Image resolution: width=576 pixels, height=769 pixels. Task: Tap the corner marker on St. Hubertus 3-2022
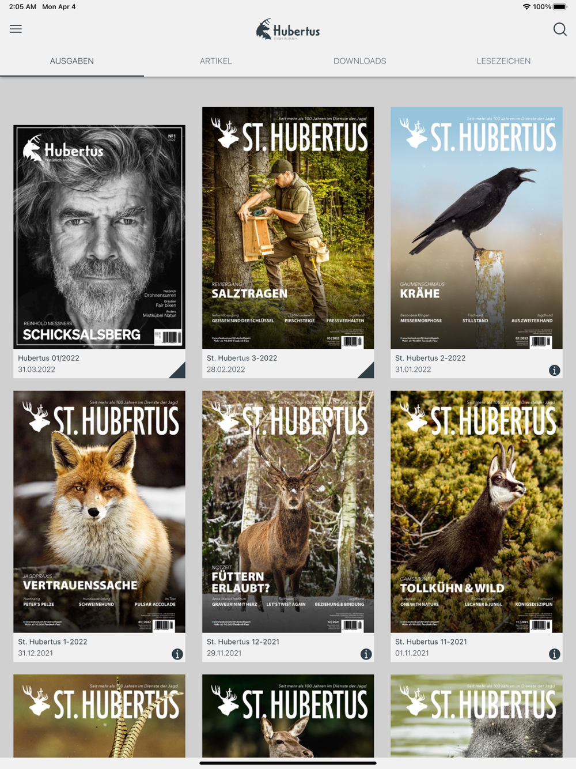coord(367,372)
